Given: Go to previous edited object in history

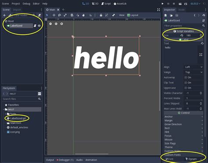Looking at the screenshot, I should point(194,15).
